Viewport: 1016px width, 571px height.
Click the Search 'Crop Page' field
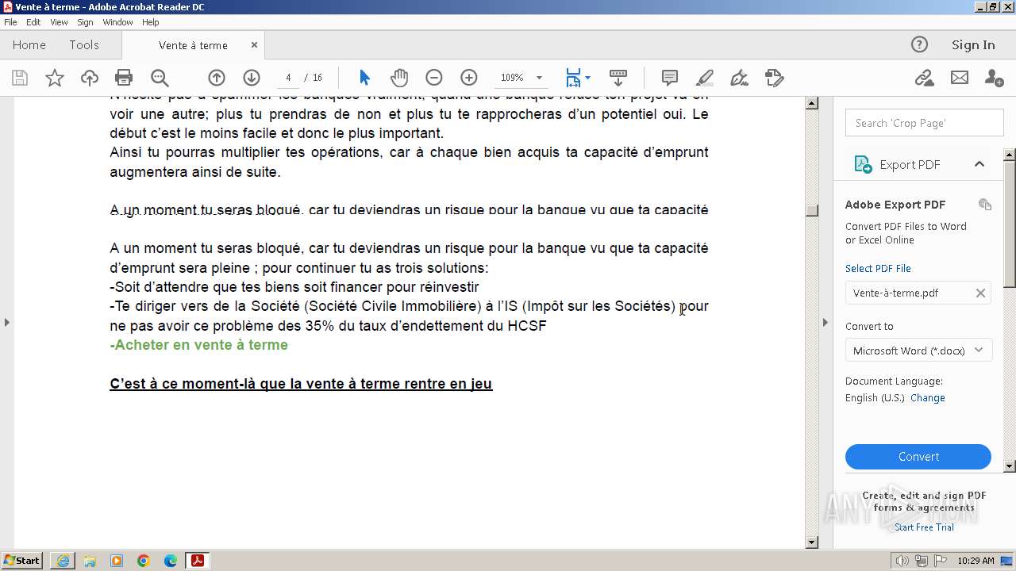925,123
